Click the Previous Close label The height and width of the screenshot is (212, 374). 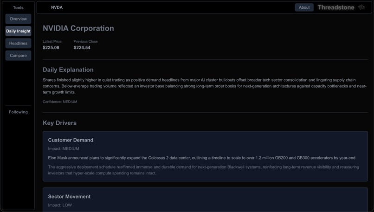pos(86,41)
